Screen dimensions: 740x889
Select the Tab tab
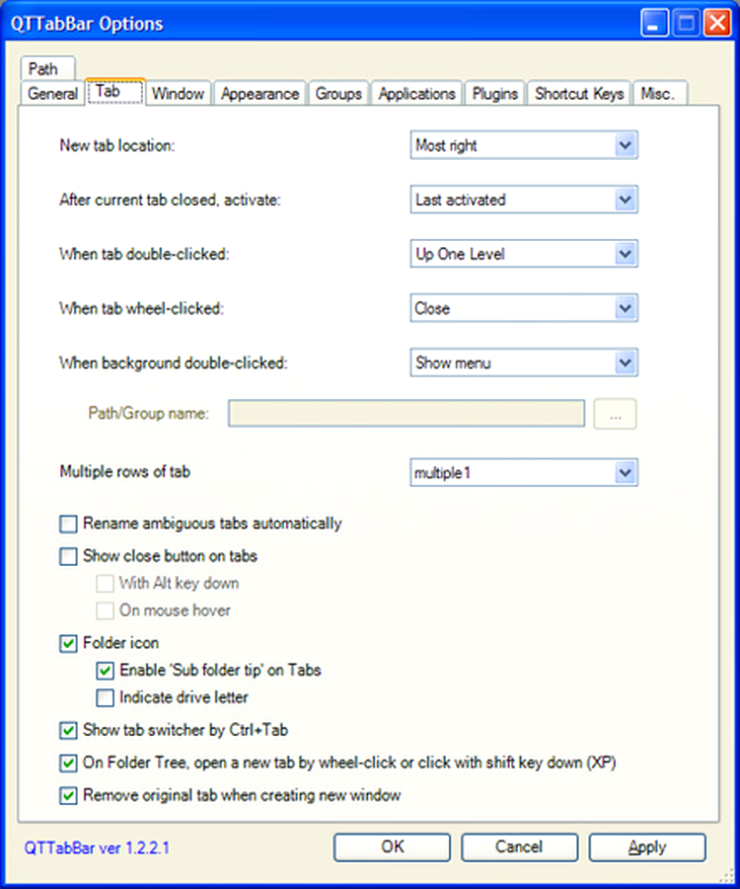point(115,91)
